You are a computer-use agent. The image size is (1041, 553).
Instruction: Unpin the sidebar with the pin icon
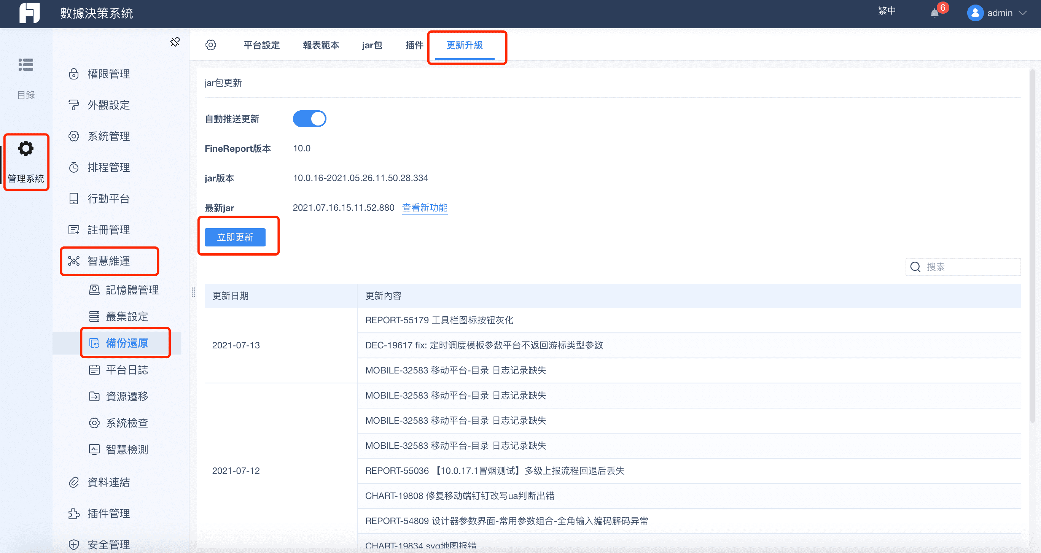(x=175, y=42)
